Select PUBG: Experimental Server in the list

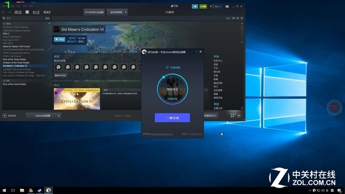16,53
